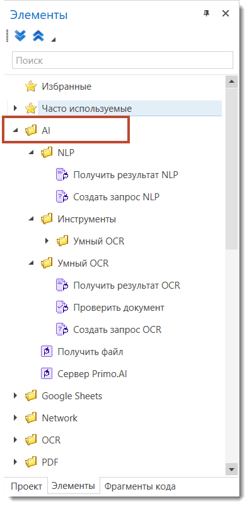The height and width of the screenshot is (506, 249).
Task: Expand the PDF folder
Action: 15,462
